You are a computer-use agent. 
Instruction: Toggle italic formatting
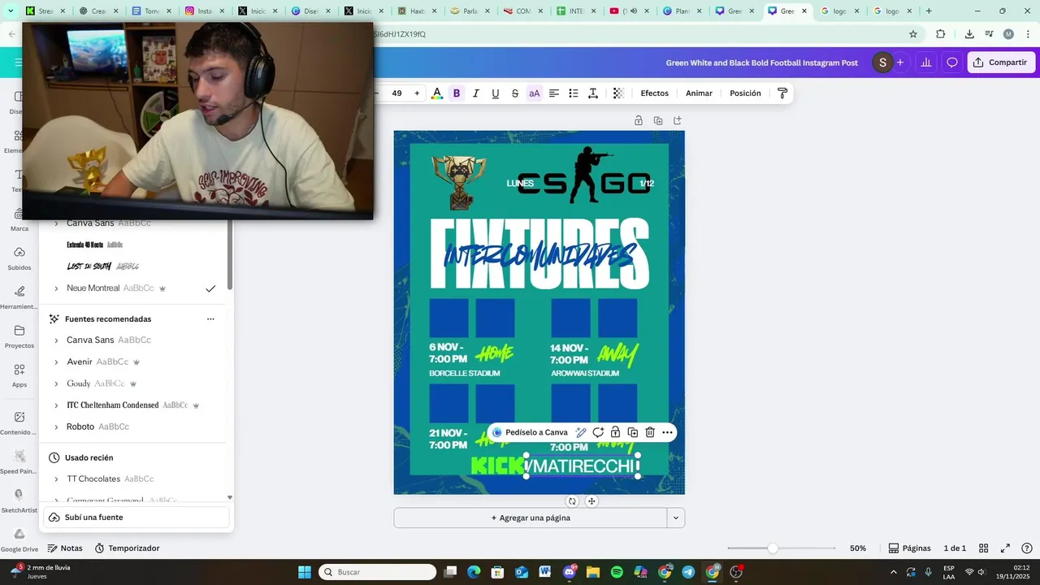pyautogui.click(x=476, y=93)
